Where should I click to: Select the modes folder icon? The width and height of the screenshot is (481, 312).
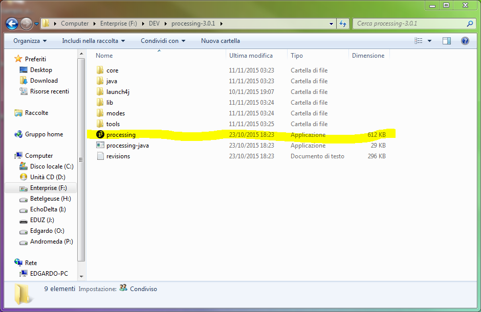pos(100,113)
